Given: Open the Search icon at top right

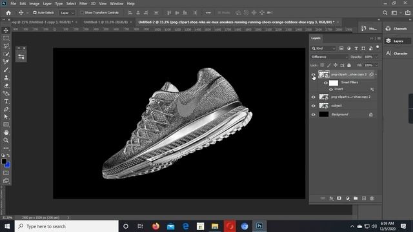Looking at the screenshot, I should [385, 13].
